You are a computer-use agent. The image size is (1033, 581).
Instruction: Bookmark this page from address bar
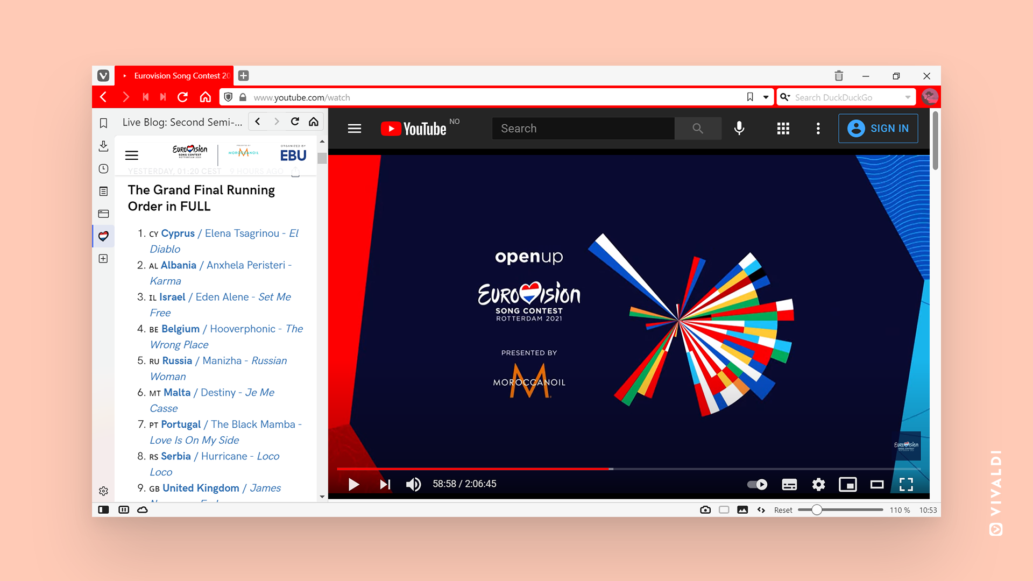[x=750, y=97]
